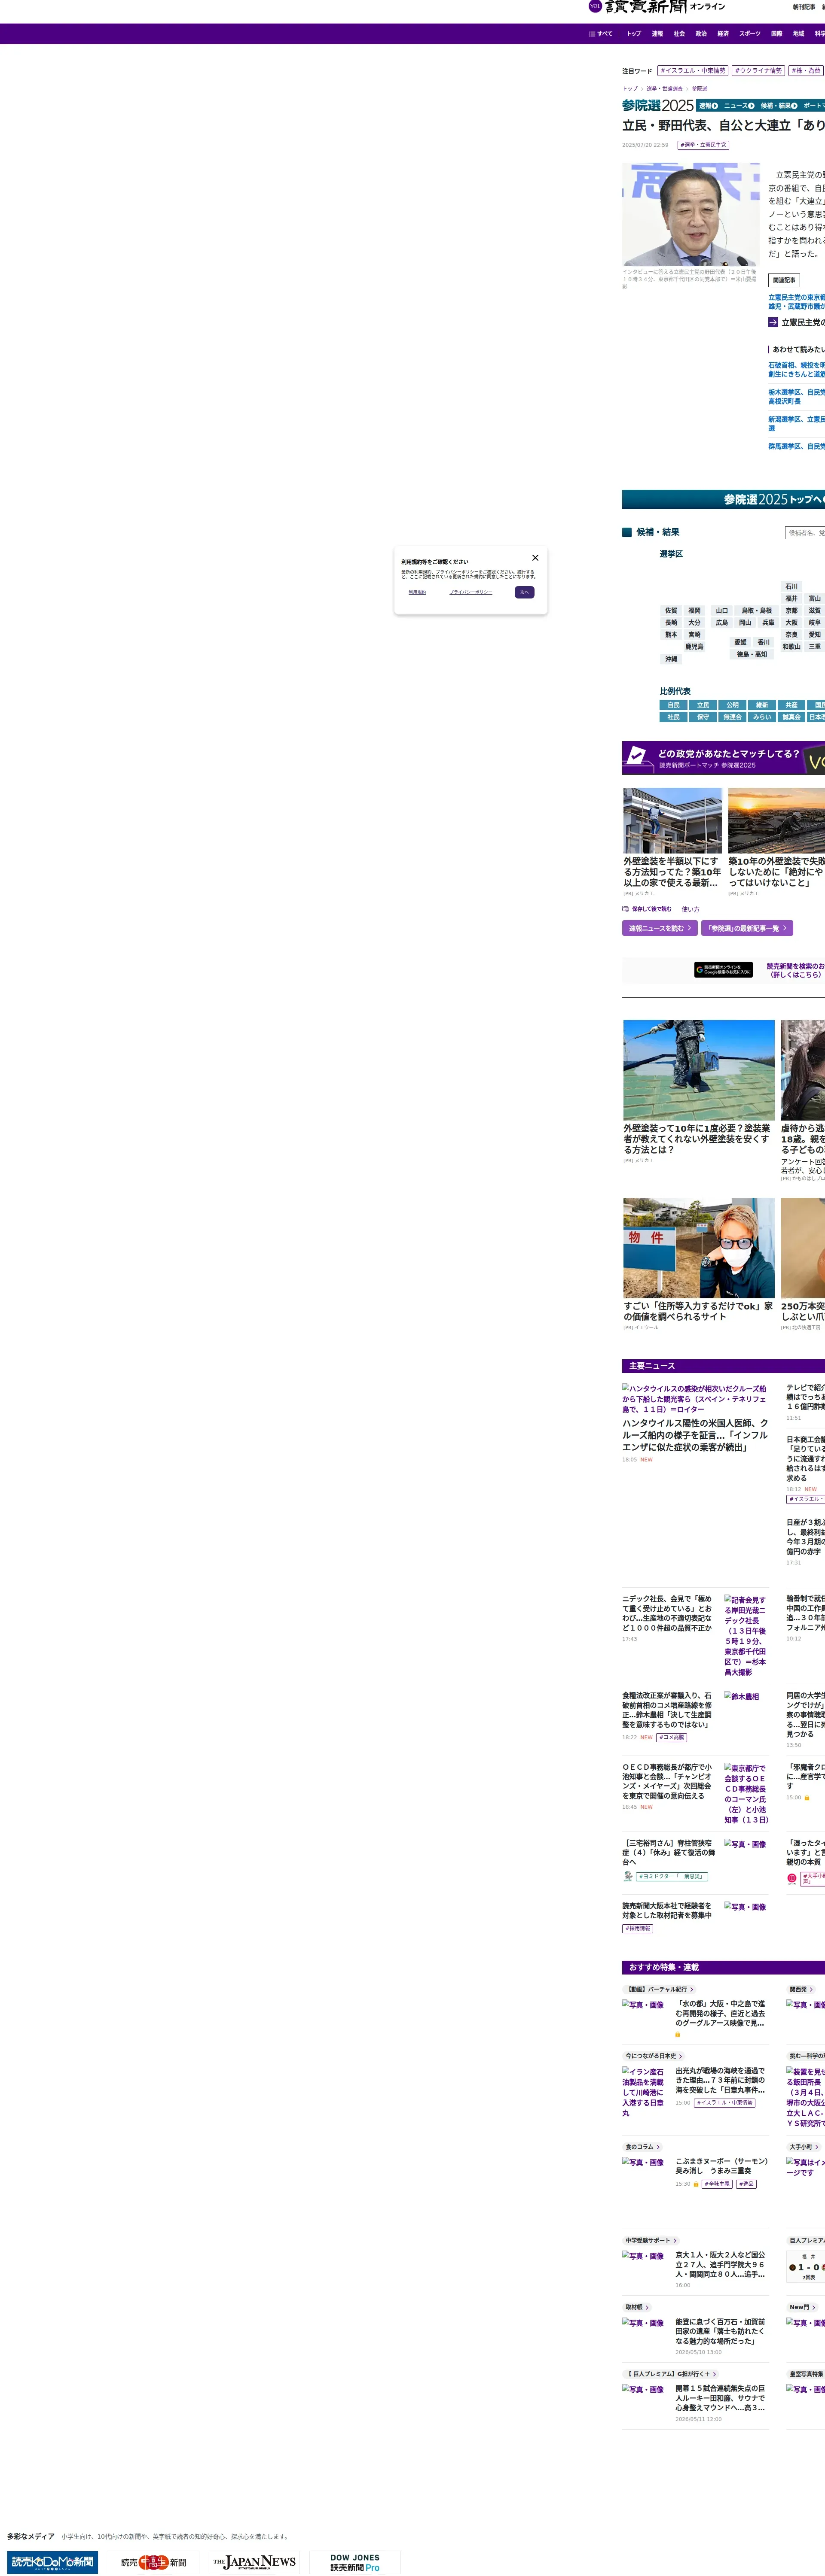
Task: Go to 国際 section in navigation
Action: coord(776,34)
